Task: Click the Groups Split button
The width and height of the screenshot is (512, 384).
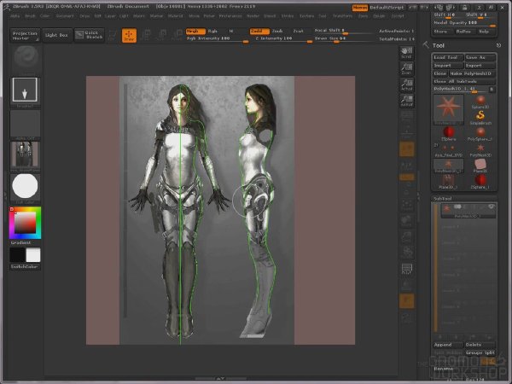Action: (480, 353)
